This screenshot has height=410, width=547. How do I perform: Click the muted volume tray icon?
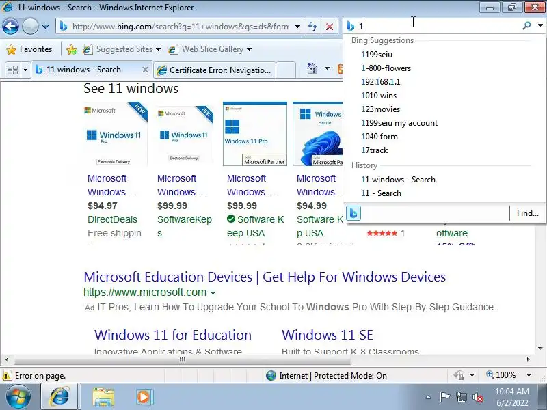point(478,397)
